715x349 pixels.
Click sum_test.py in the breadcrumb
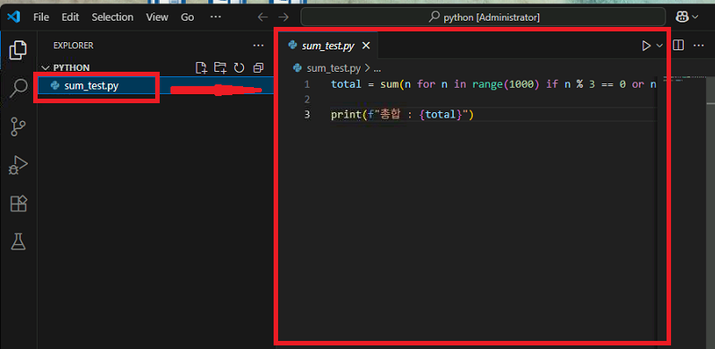(334, 68)
